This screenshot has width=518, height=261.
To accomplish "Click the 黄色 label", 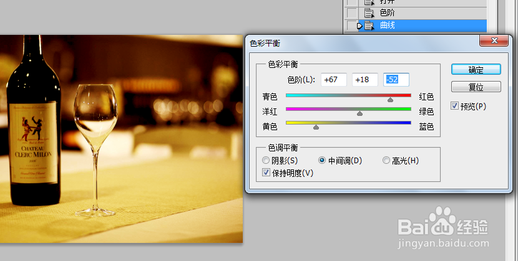I will pyautogui.click(x=270, y=126).
